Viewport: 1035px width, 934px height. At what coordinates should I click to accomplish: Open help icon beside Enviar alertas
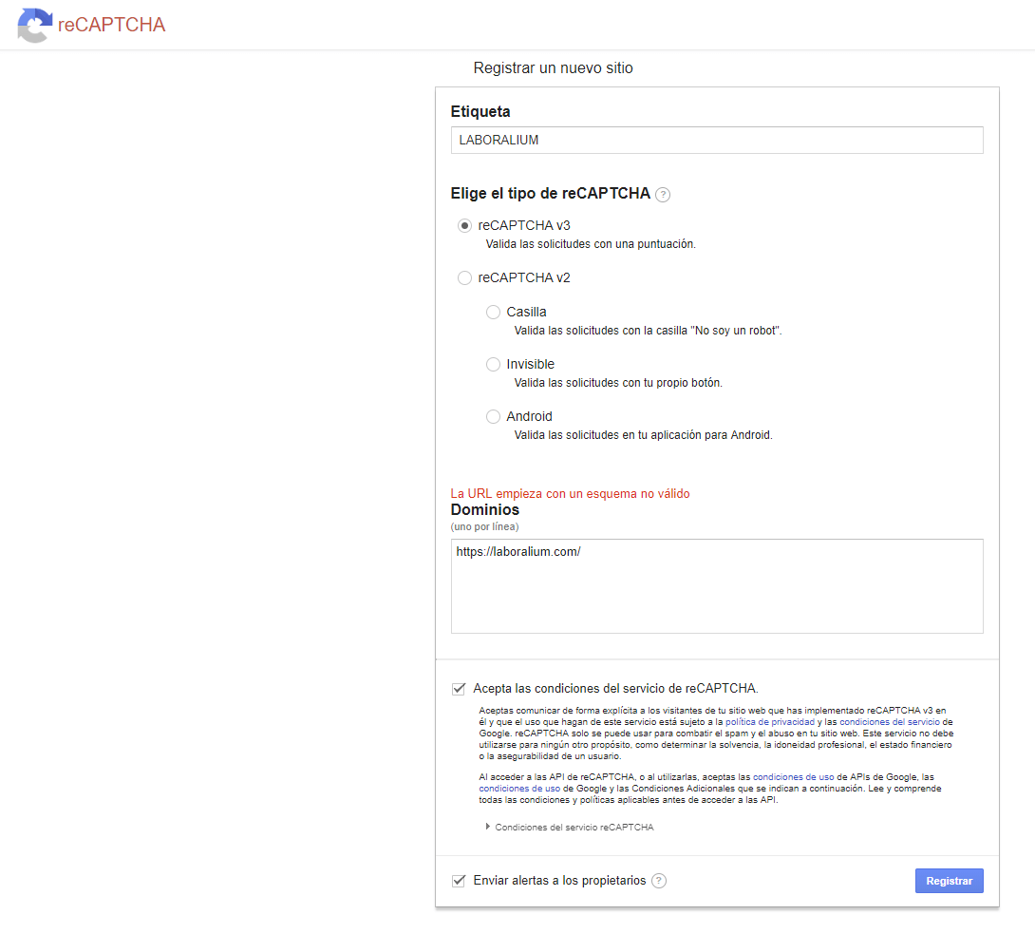click(659, 881)
